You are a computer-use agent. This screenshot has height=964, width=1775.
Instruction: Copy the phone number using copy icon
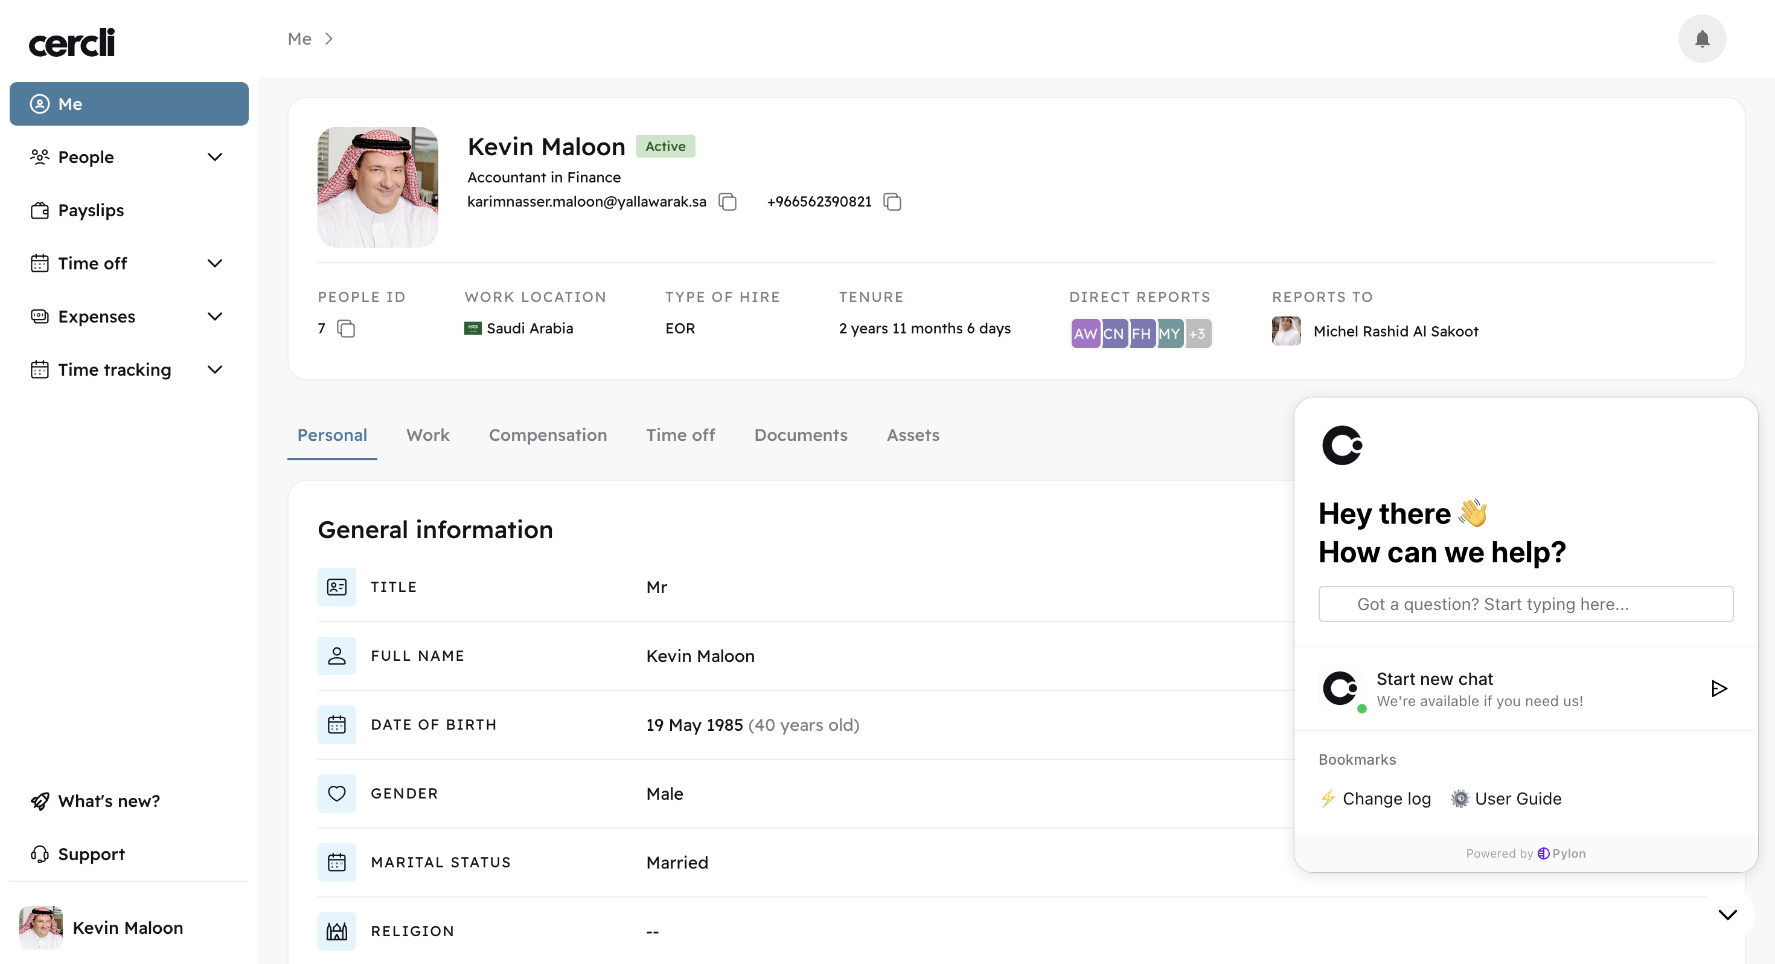point(892,201)
